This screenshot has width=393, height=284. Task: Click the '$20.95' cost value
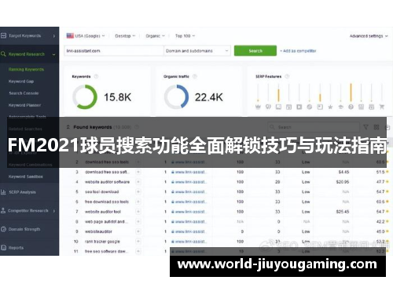(x=343, y=182)
